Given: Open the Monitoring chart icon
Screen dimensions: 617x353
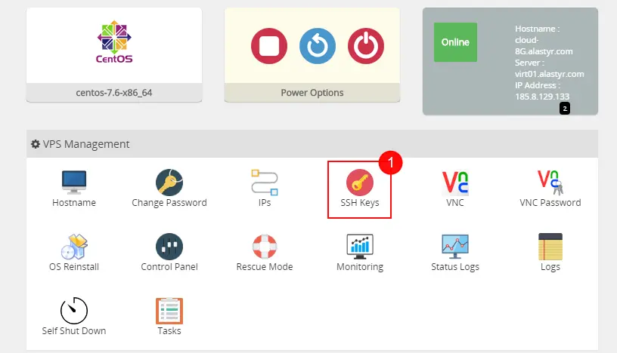Looking at the screenshot, I should pyautogui.click(x=360, y=247).
